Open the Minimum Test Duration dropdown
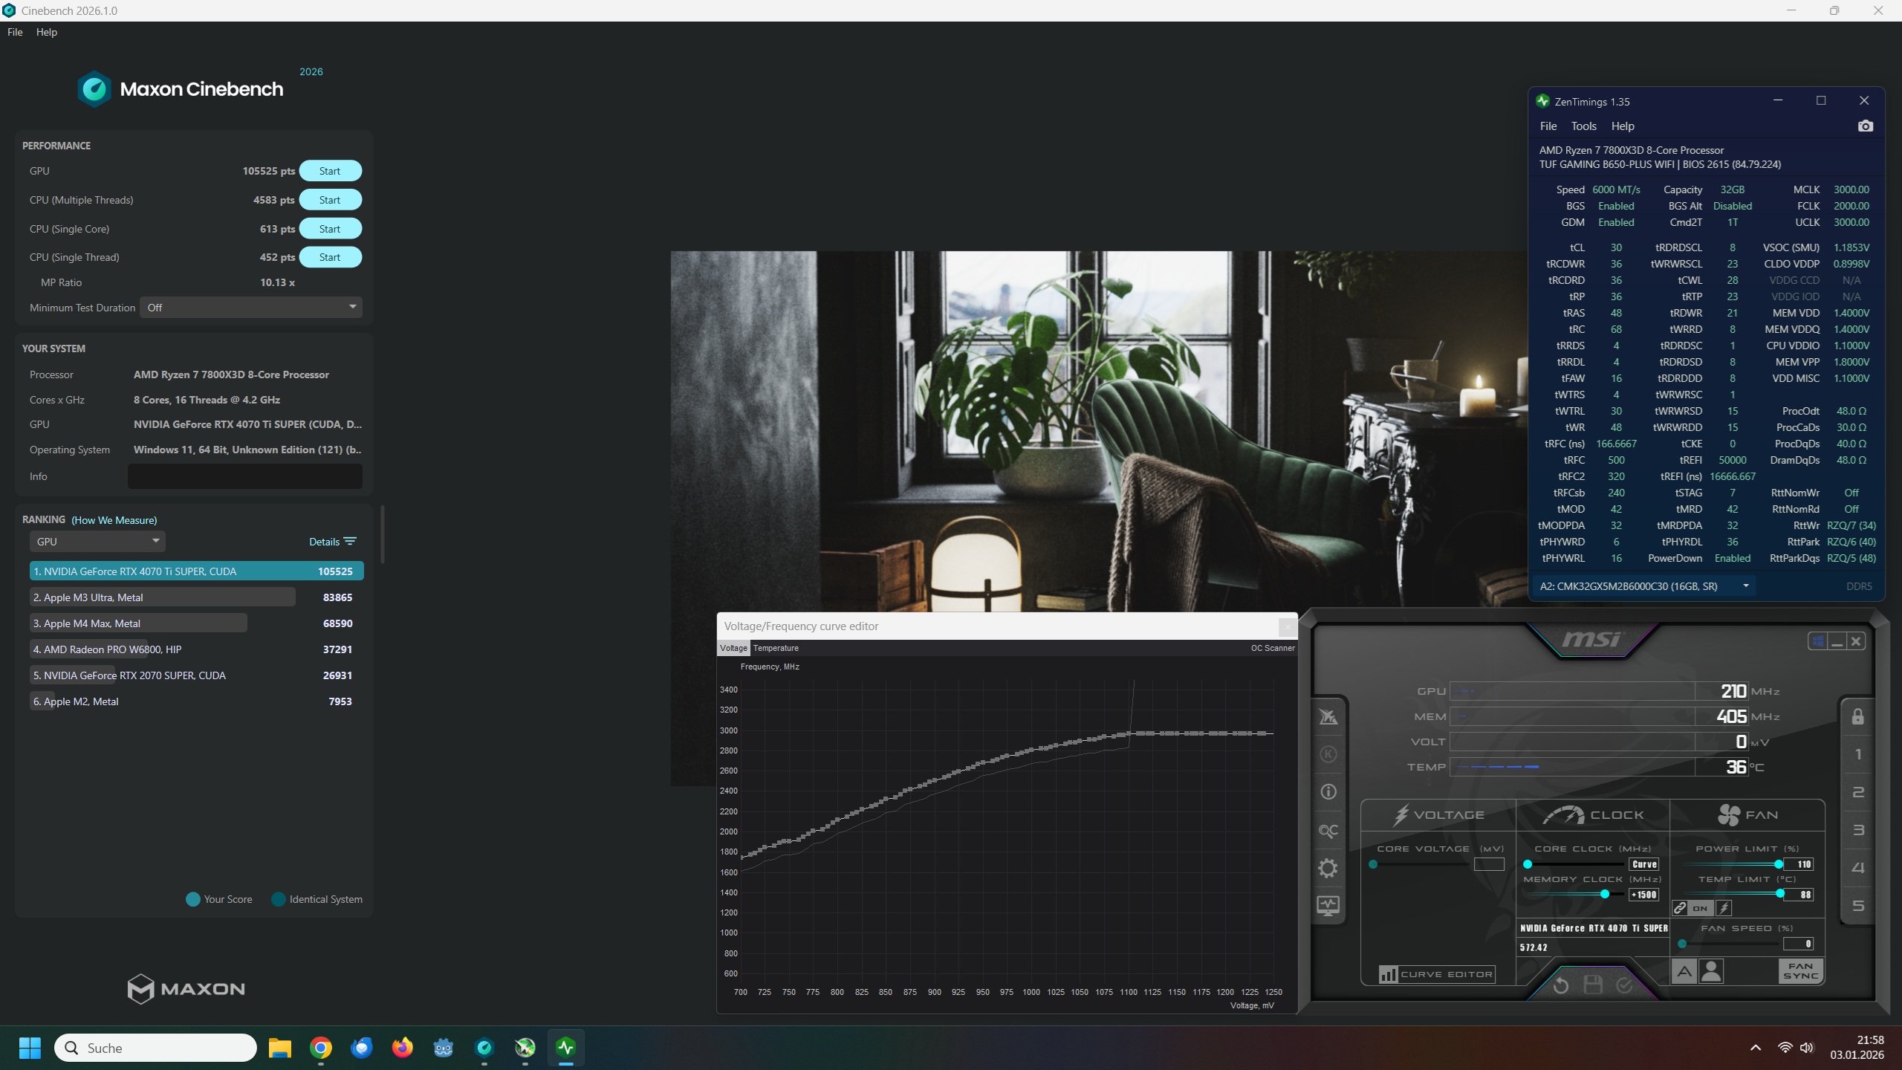This screenshot has width=1902, height=1070. coord(250,307)
